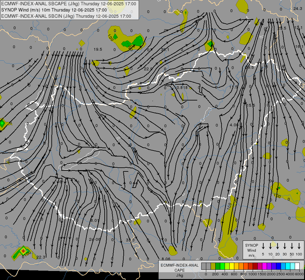The height and width of the screenshot is (280, 305).
Task: Click the 800 tick label on CAPE scale
Action: coord(243,274)
